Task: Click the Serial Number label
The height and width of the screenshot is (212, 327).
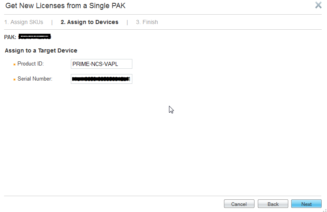Action: [35, 79]
